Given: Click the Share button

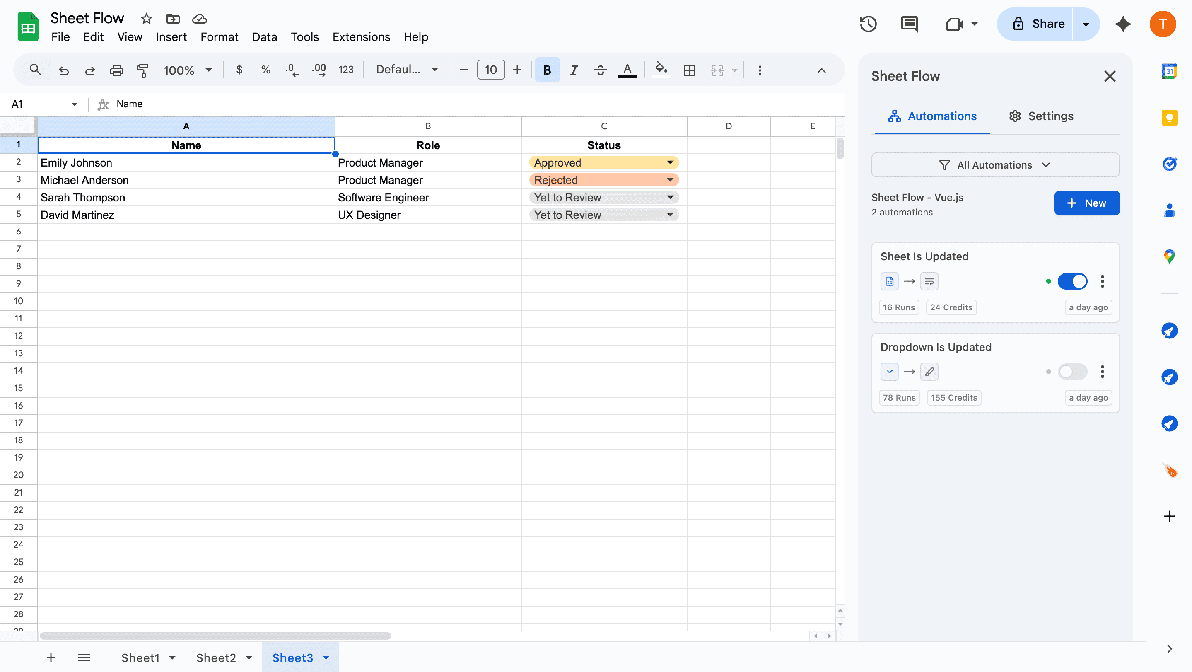Looking at the screenshot, I should click(x=1048, y=24).
